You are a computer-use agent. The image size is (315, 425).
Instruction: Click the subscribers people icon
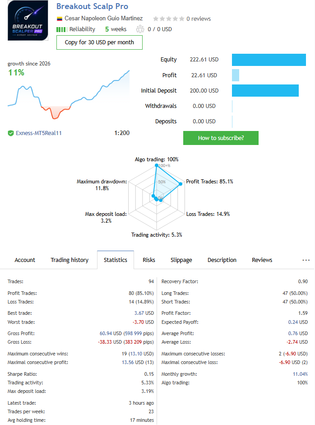click(140, 29)
